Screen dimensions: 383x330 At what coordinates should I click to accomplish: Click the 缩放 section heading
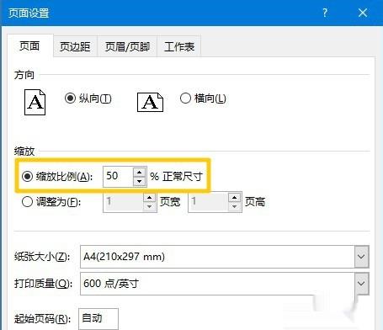point(24,152)
